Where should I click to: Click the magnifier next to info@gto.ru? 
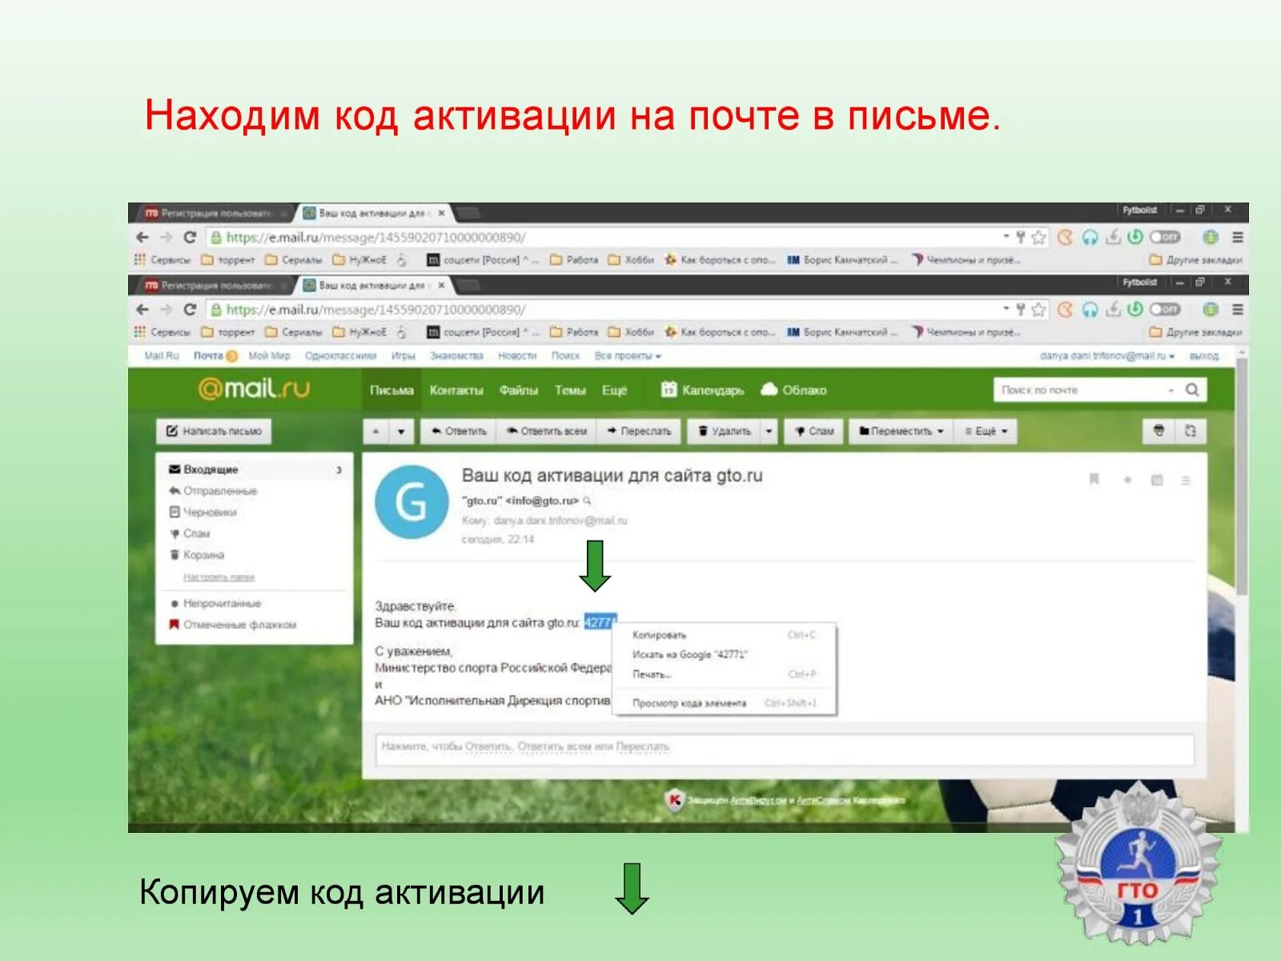pos(587,501)
